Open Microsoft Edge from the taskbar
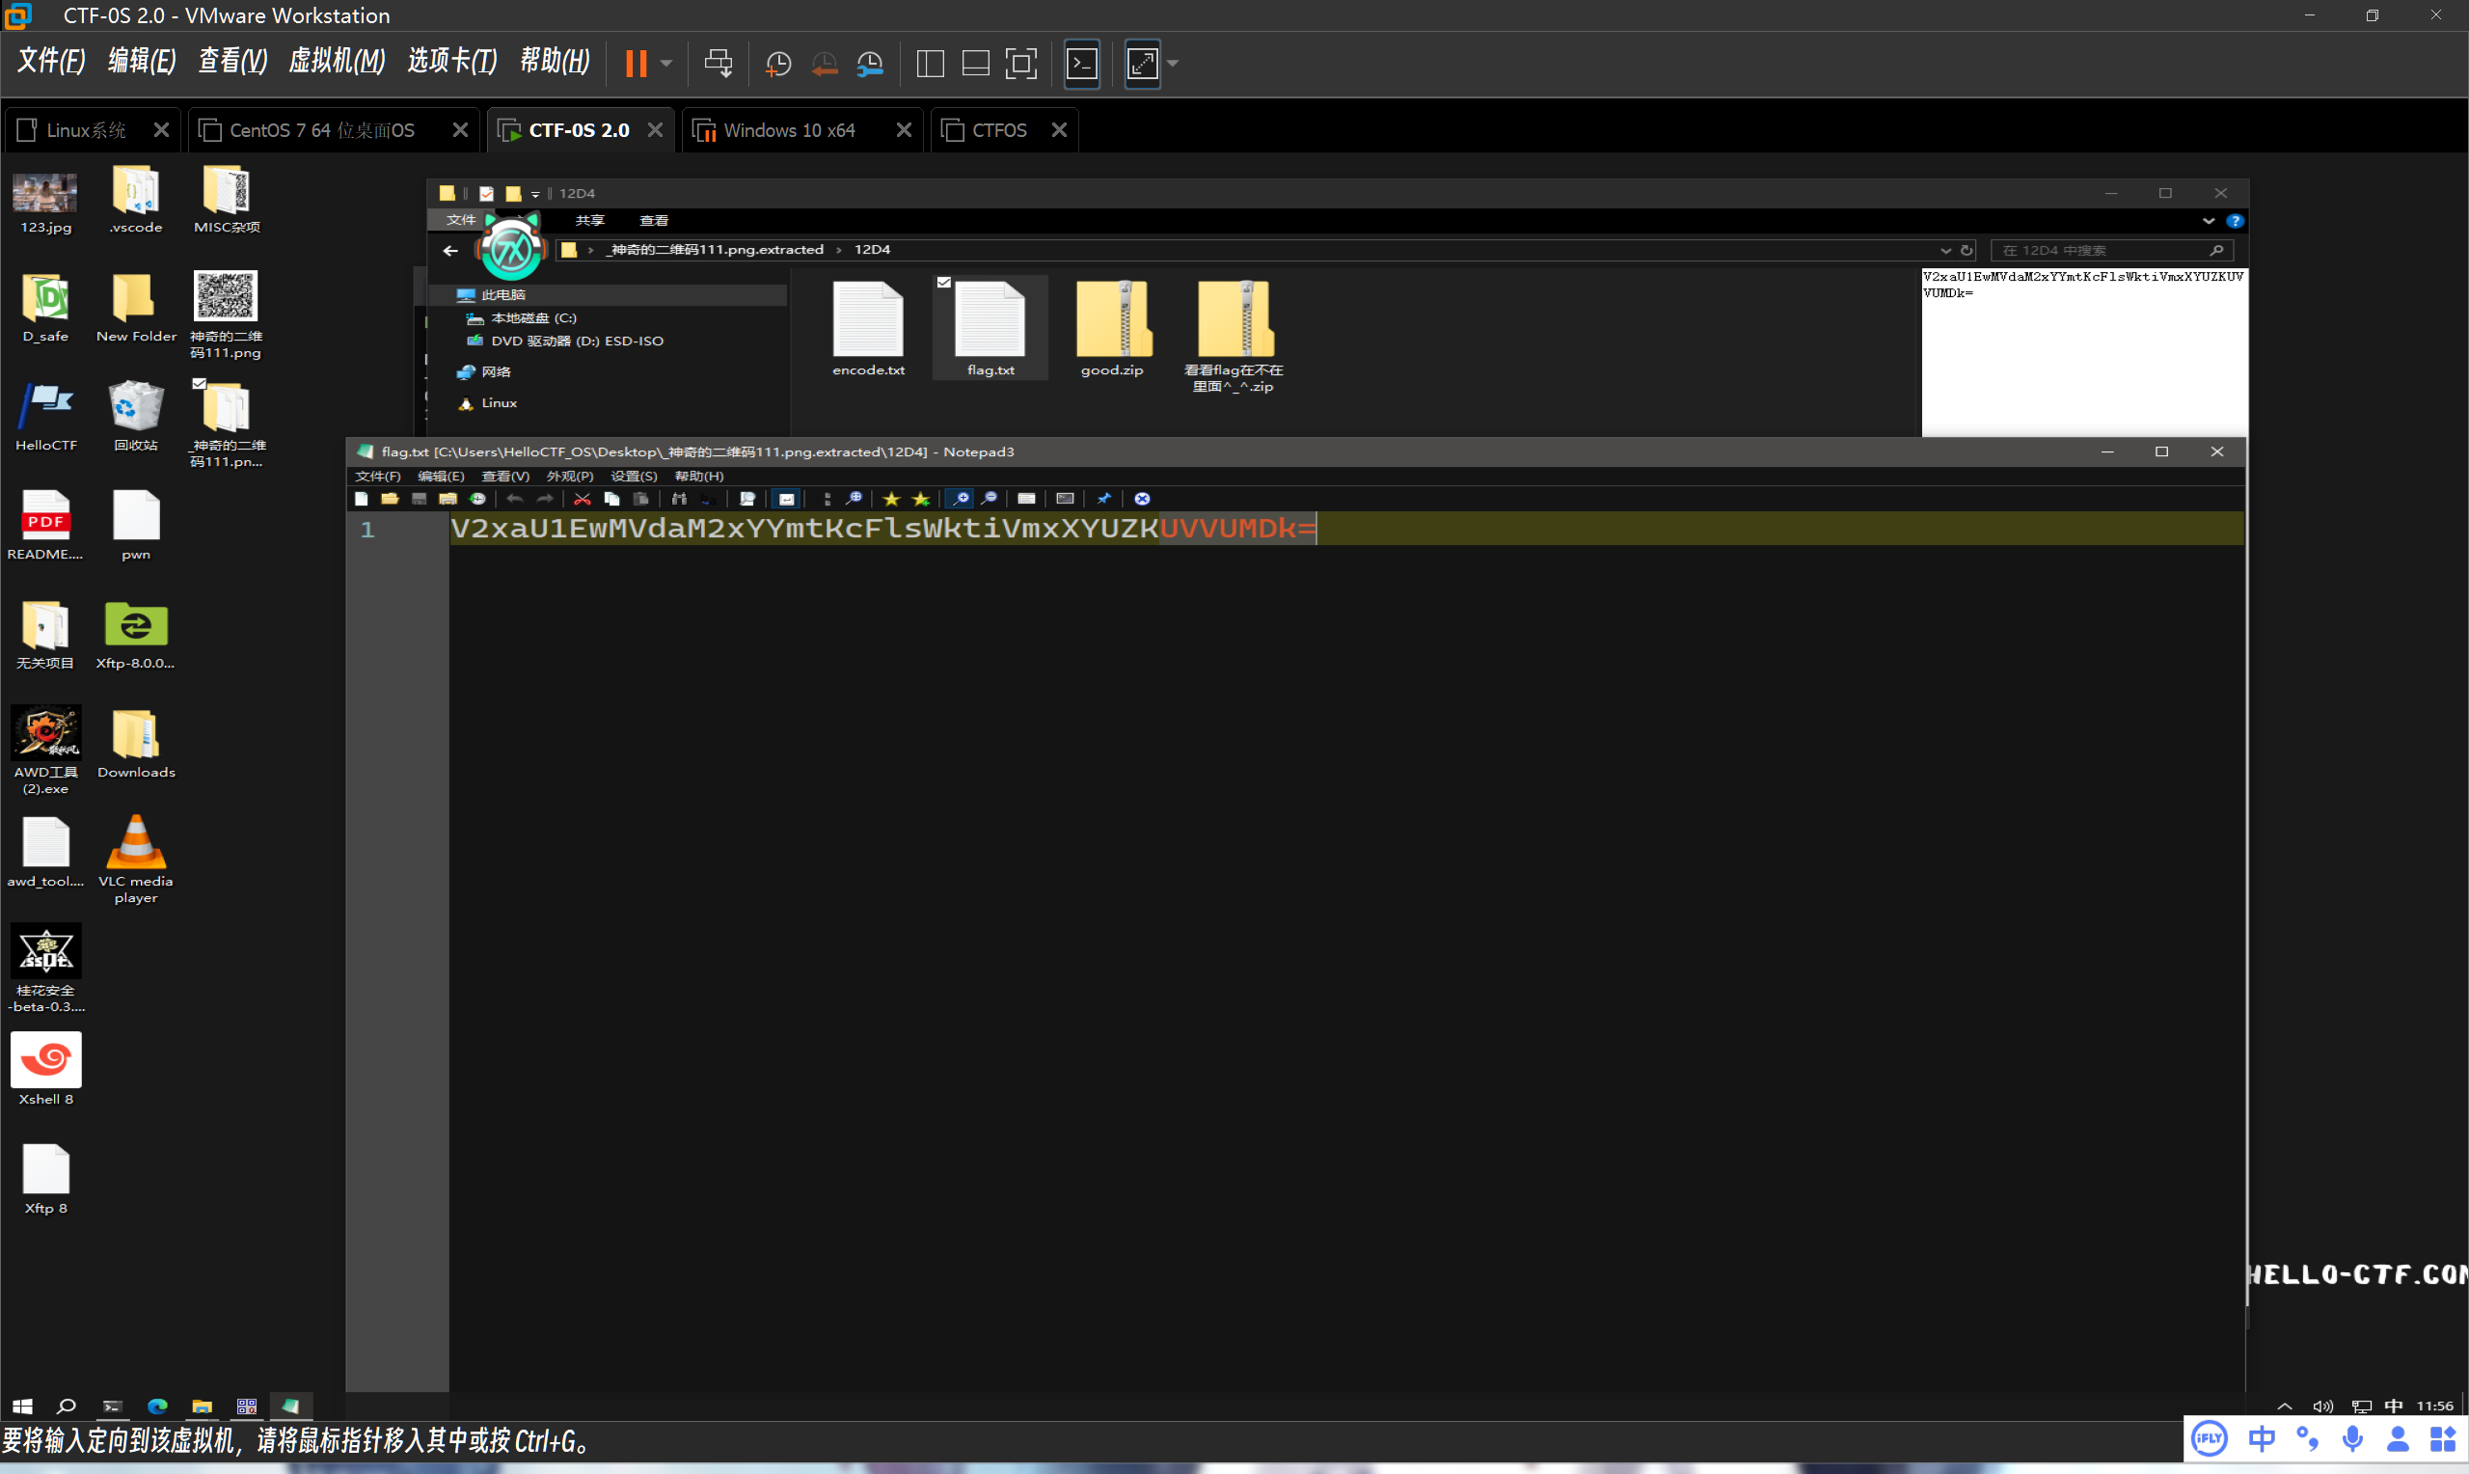2469x1474 pixels. click(157, 1406)
